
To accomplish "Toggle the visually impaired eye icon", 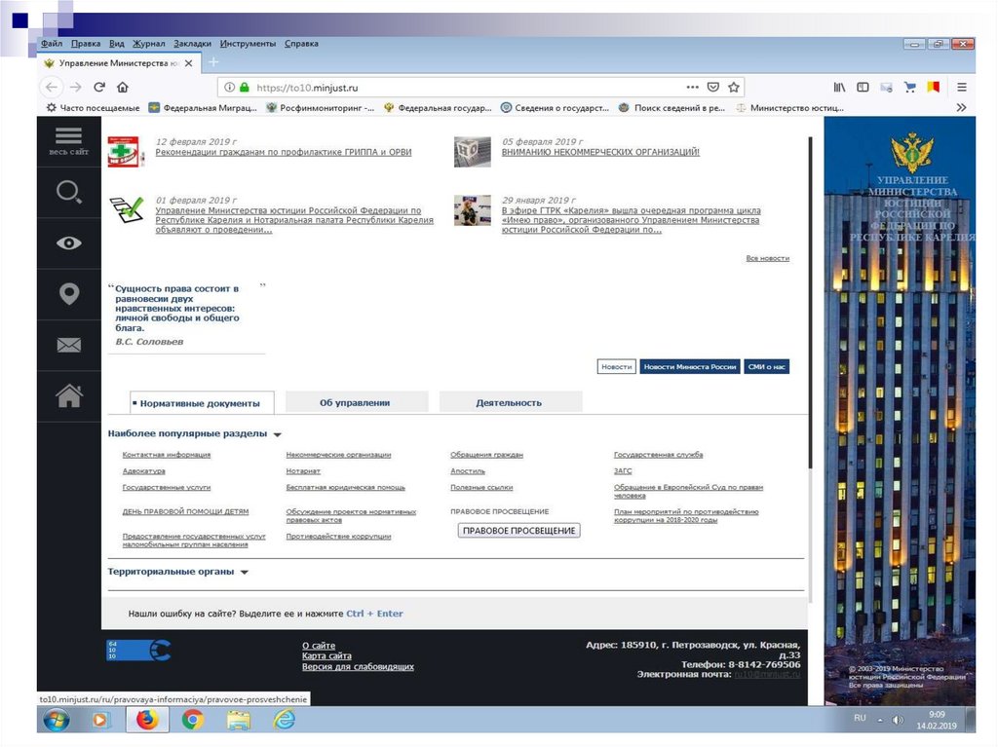I will [x=68, y=243].
